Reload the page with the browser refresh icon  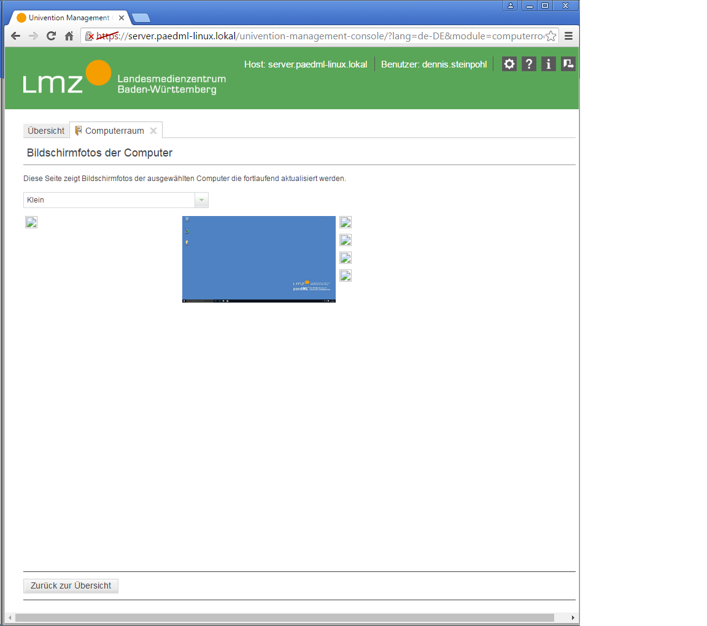[52, 36]
